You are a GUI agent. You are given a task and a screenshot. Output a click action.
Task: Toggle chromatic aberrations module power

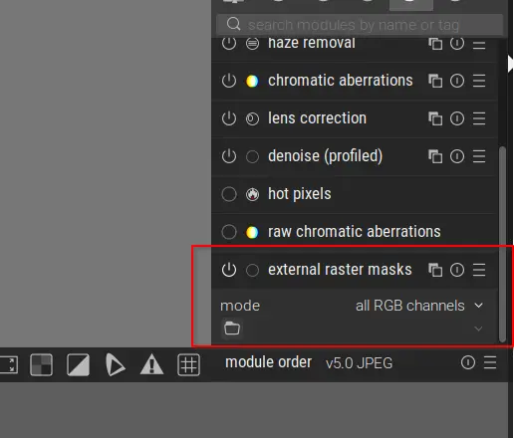229,81
